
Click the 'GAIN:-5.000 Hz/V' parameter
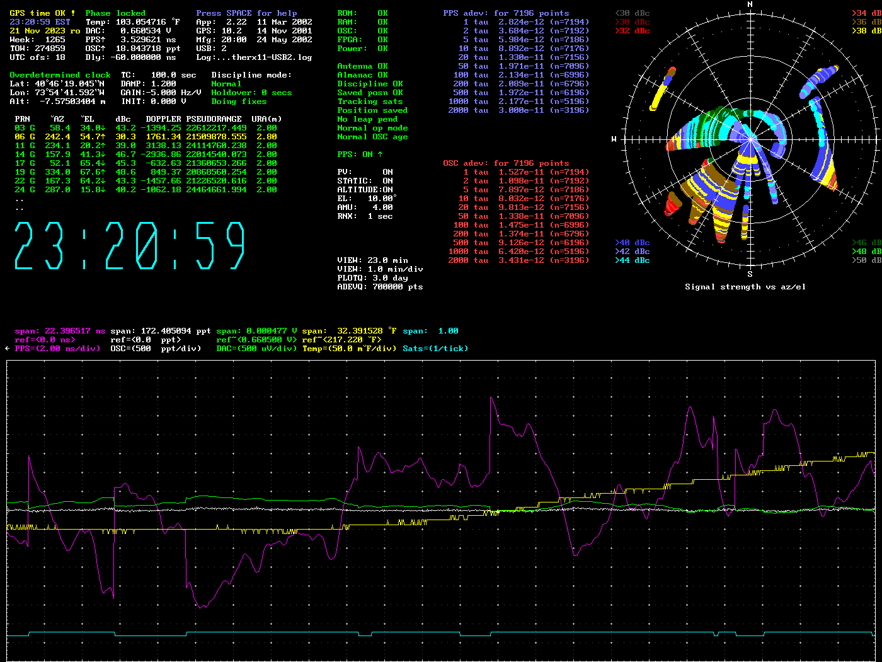coord(161,93)
